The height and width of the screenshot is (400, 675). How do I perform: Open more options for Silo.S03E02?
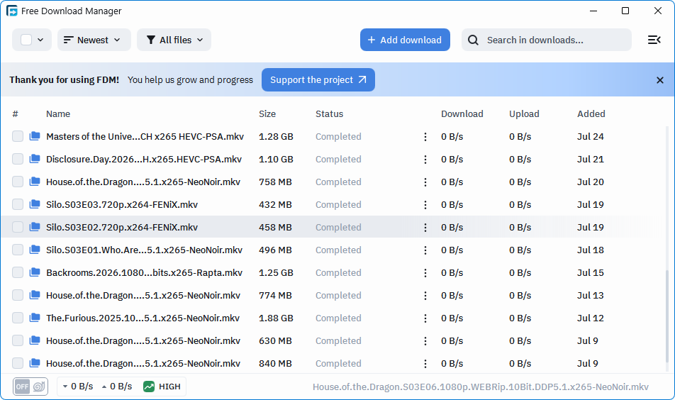coord(425,228)
